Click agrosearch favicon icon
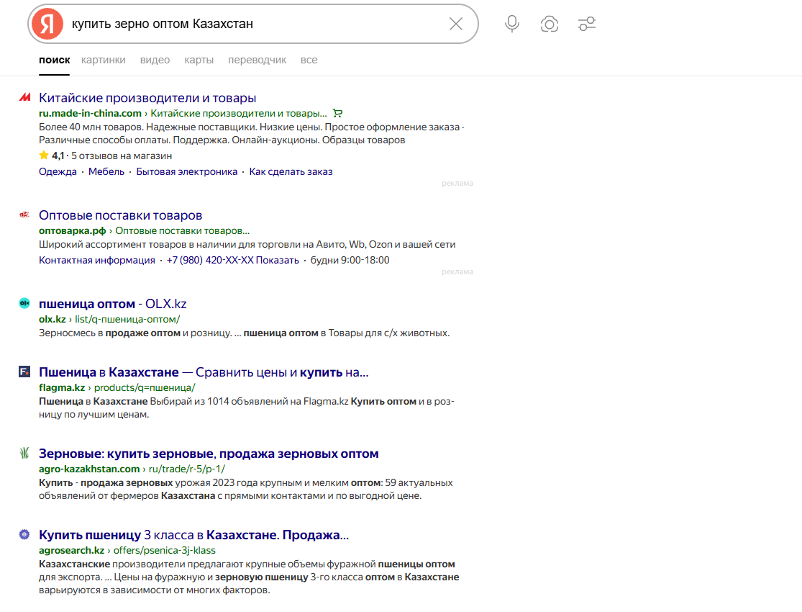 (x=24, y=534)
